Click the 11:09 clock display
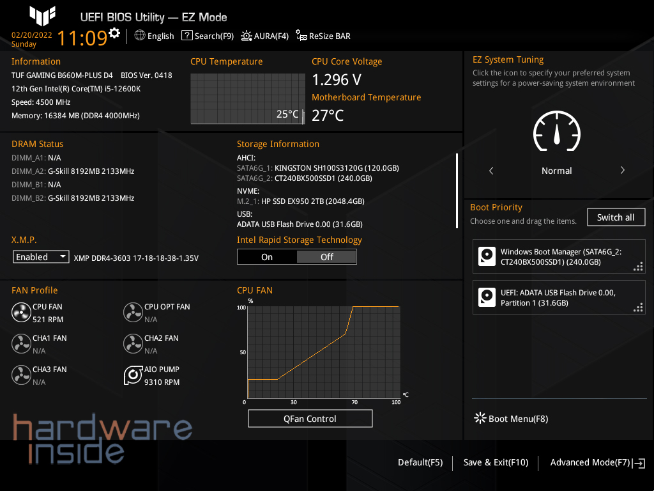The width and height of the screenshot is (654, 491). [82, 38]
